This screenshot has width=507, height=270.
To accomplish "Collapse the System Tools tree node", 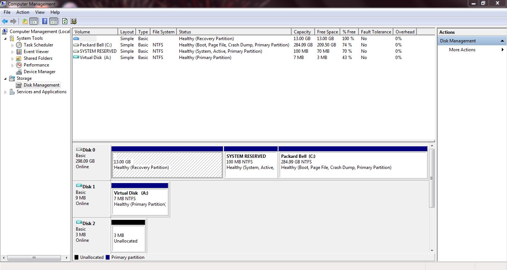I will (x=5, y=38).
